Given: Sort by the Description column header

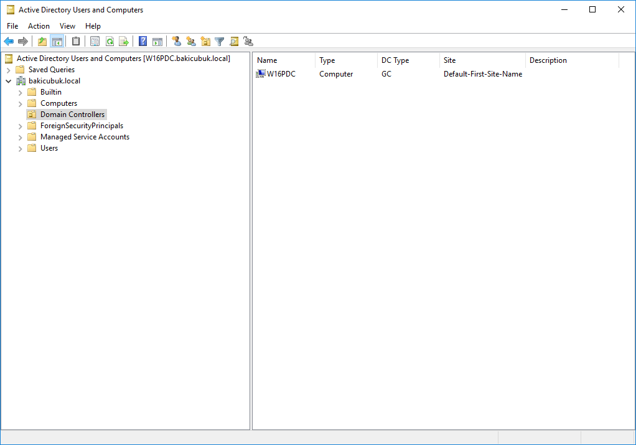Looking at the screenshot, I should [573, 60].
